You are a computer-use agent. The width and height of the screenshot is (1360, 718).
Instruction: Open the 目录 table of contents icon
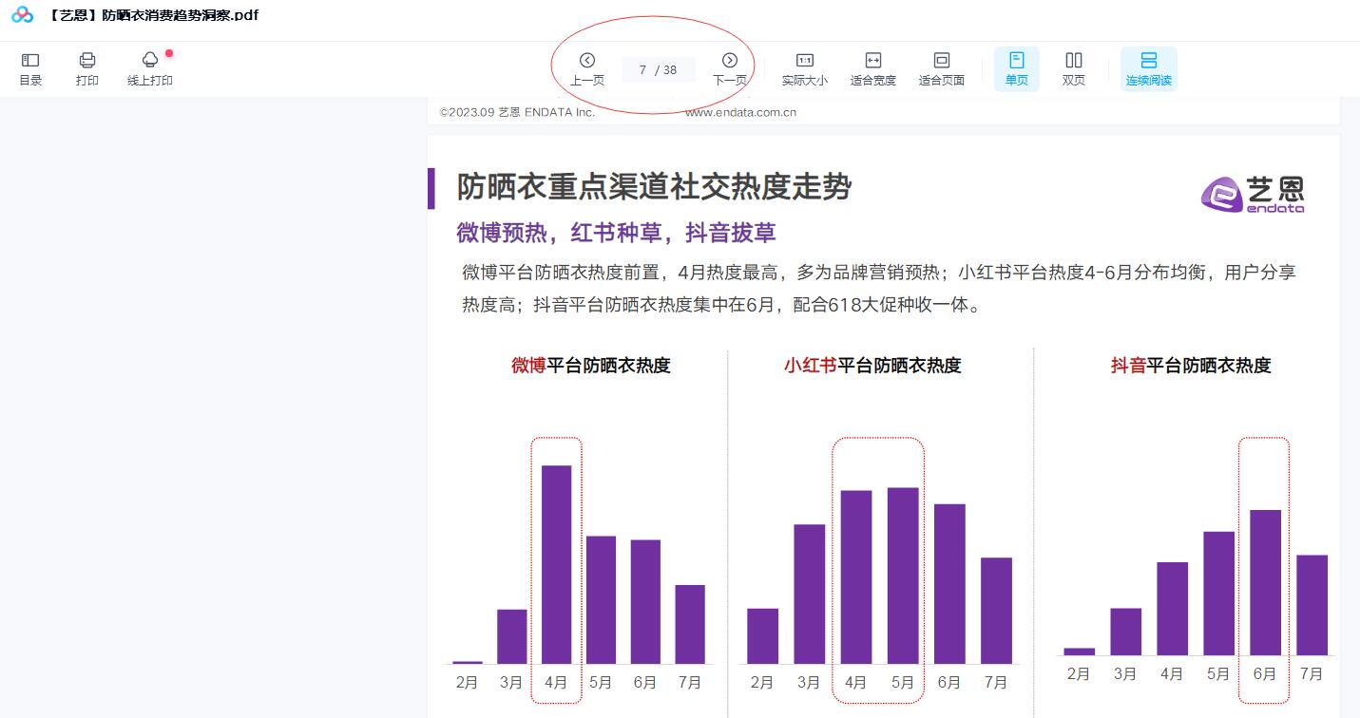pos(30,68)
